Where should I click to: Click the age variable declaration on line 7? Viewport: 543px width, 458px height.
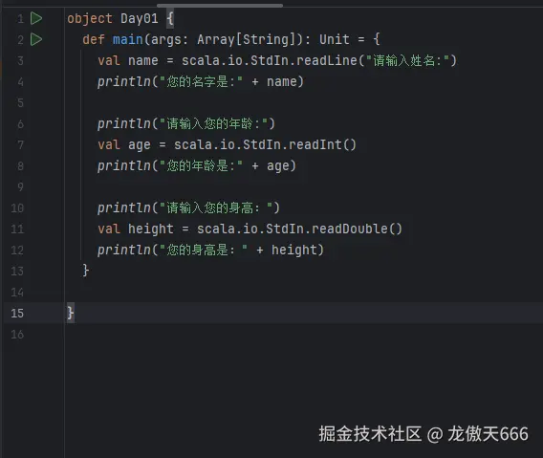140,144
